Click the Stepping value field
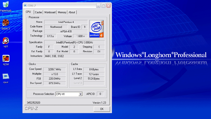 point(99,47)
